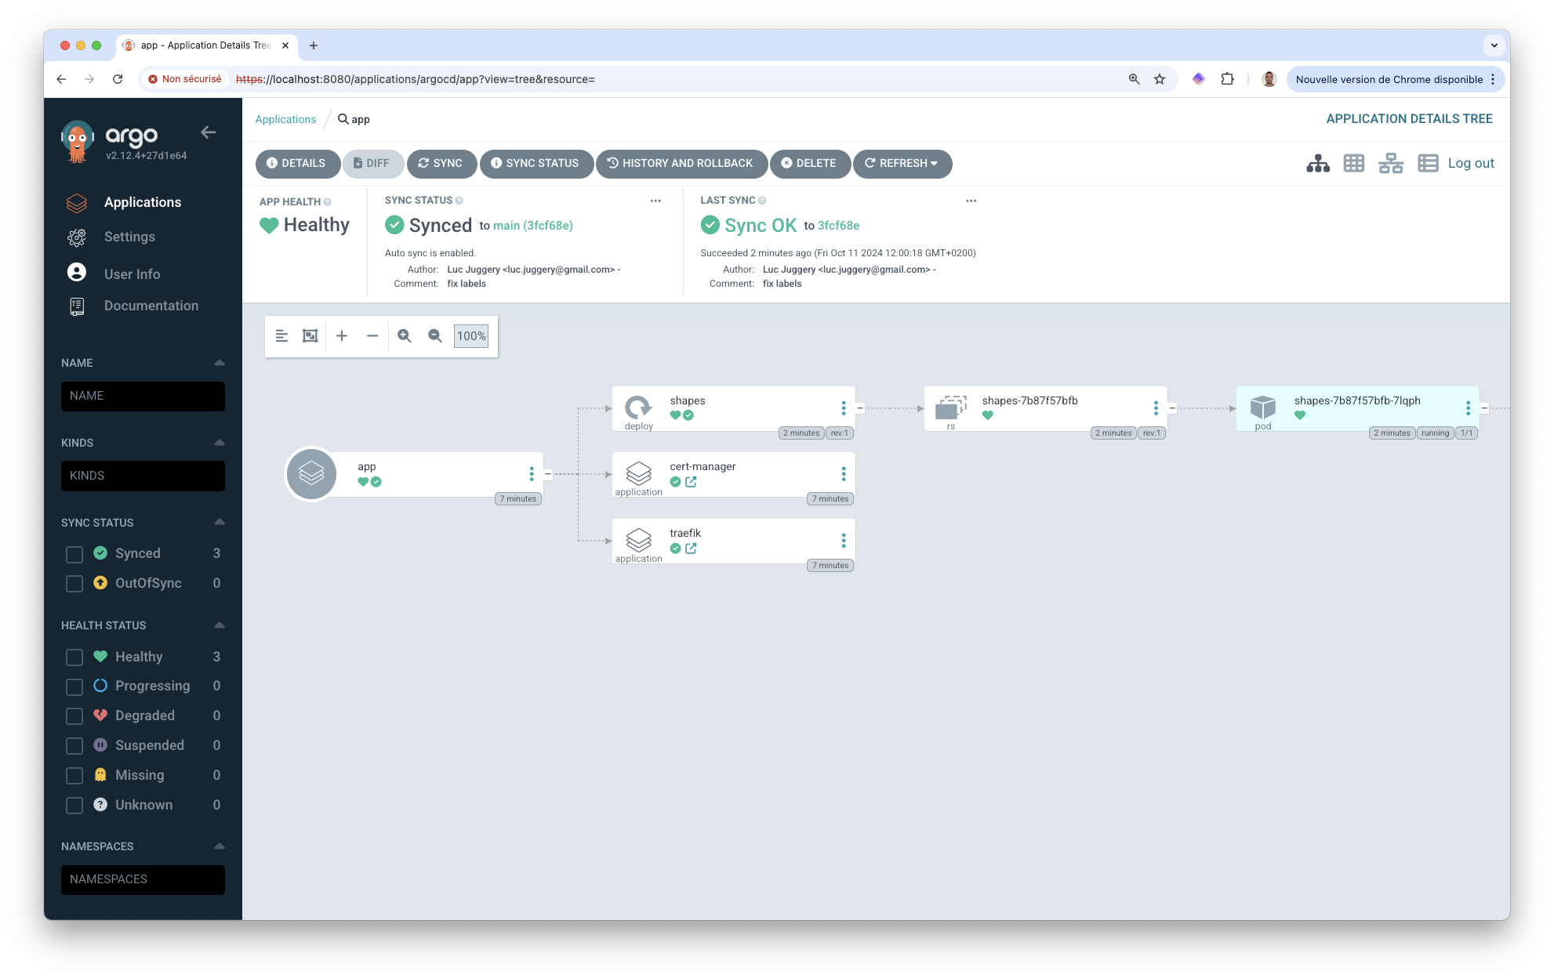Image resolution: width=1554 pixels, height=978 pixels.
Task: Click the tree view layout icon
Action: [x=1316, y=163]
